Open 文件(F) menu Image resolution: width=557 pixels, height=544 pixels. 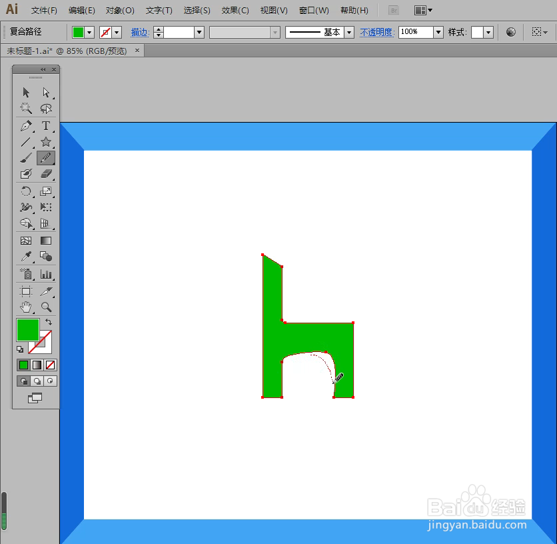pyautogui.click(x=44, y=11)
